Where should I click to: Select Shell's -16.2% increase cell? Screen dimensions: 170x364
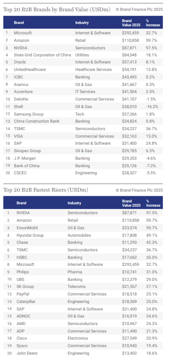click(x=152, y=107)
